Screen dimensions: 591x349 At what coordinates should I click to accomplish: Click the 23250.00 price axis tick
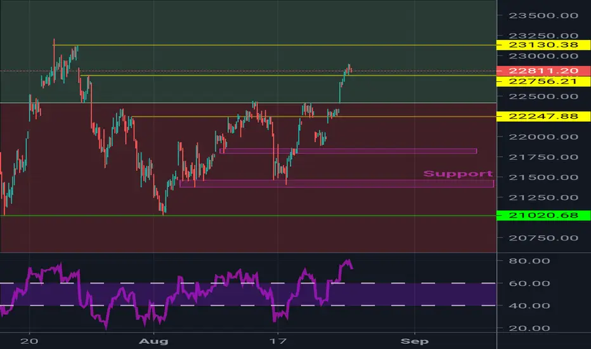543,36
